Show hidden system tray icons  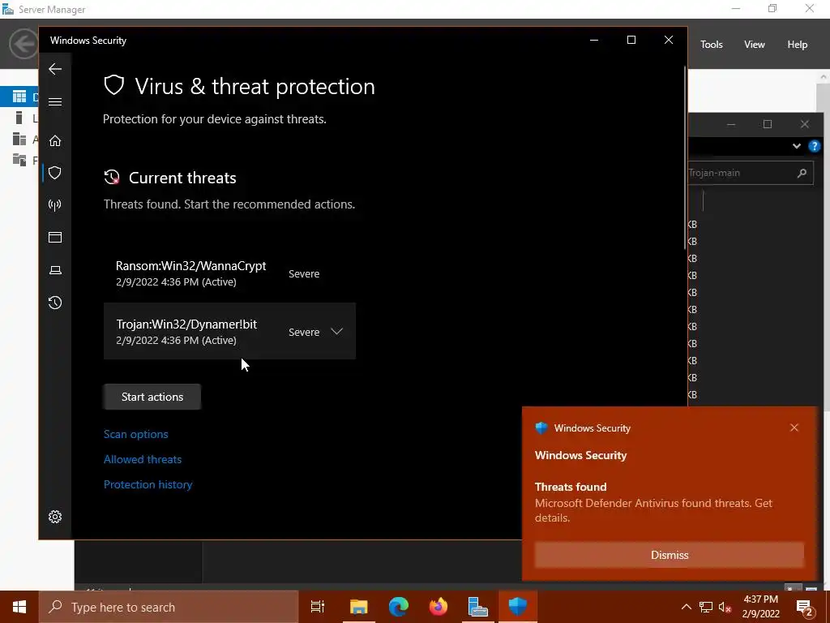[x=686, y=607]
